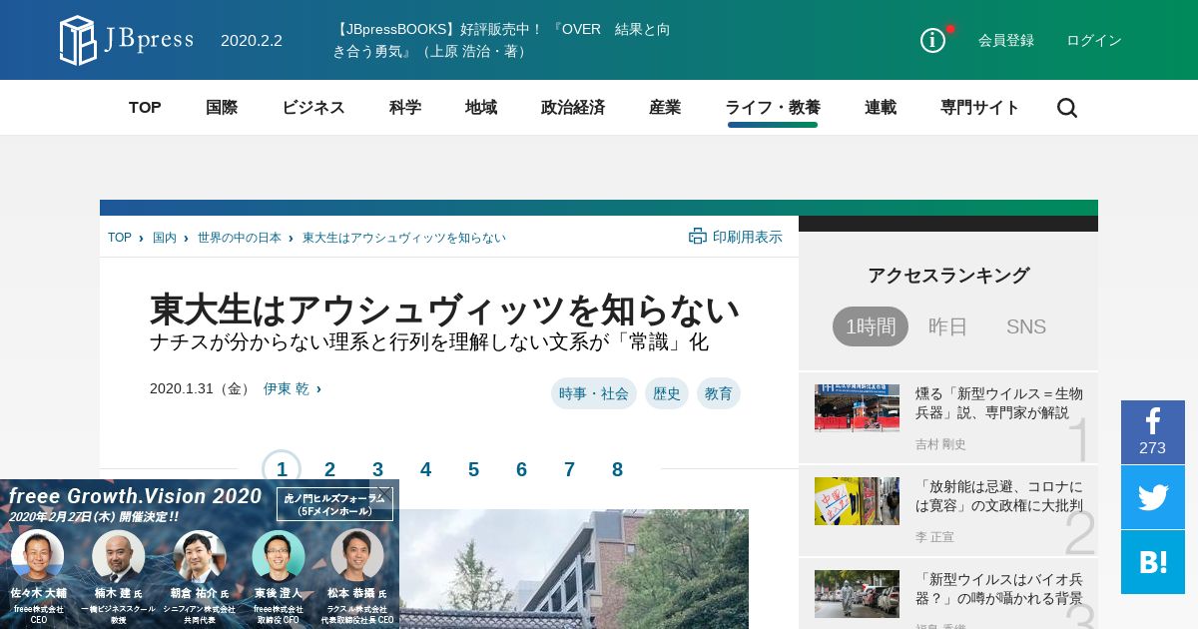The width and height of the screenshot is (1198, 629).
Task: Open thumbnail of rank 1 新型ウイルス article
Action: pos(857,407)
